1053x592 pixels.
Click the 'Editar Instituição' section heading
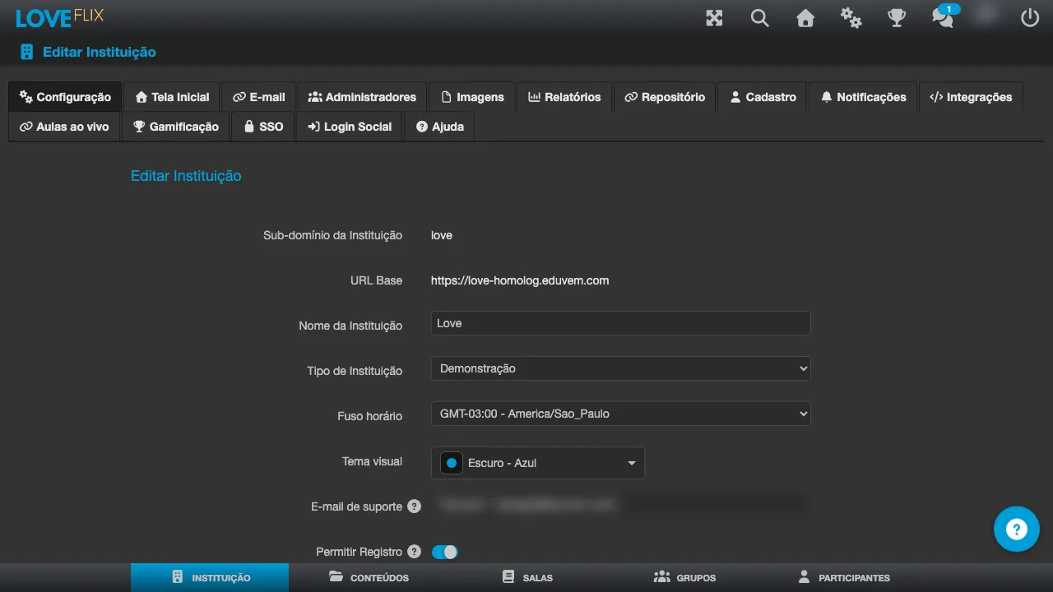[x=186, y=176]
